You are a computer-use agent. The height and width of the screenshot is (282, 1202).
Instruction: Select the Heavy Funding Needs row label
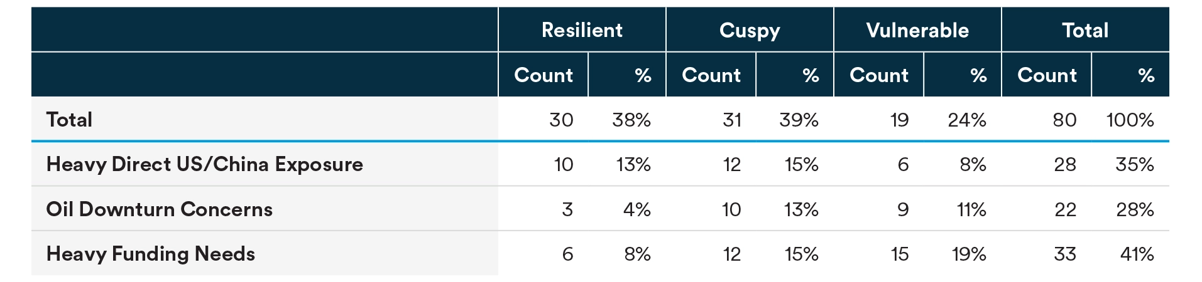[x=150, y=254]
